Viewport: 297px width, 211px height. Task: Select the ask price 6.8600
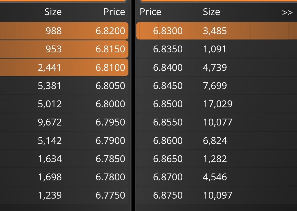pyautogui.click(x=168, y=141)
